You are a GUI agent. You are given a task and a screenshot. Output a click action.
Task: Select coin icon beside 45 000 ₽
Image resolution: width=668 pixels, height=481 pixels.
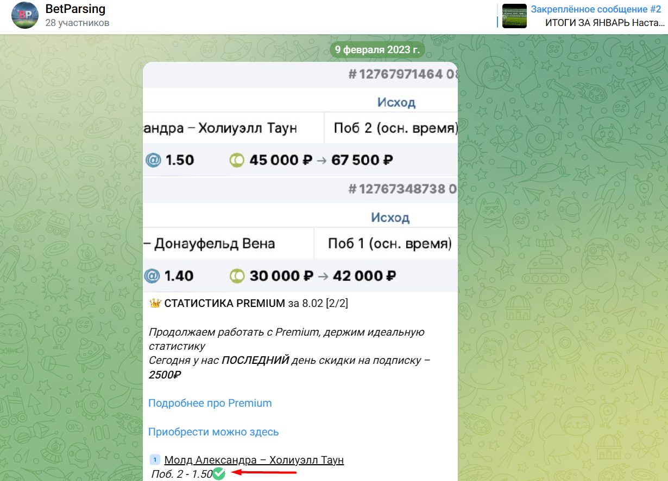[x=236, y=160]
